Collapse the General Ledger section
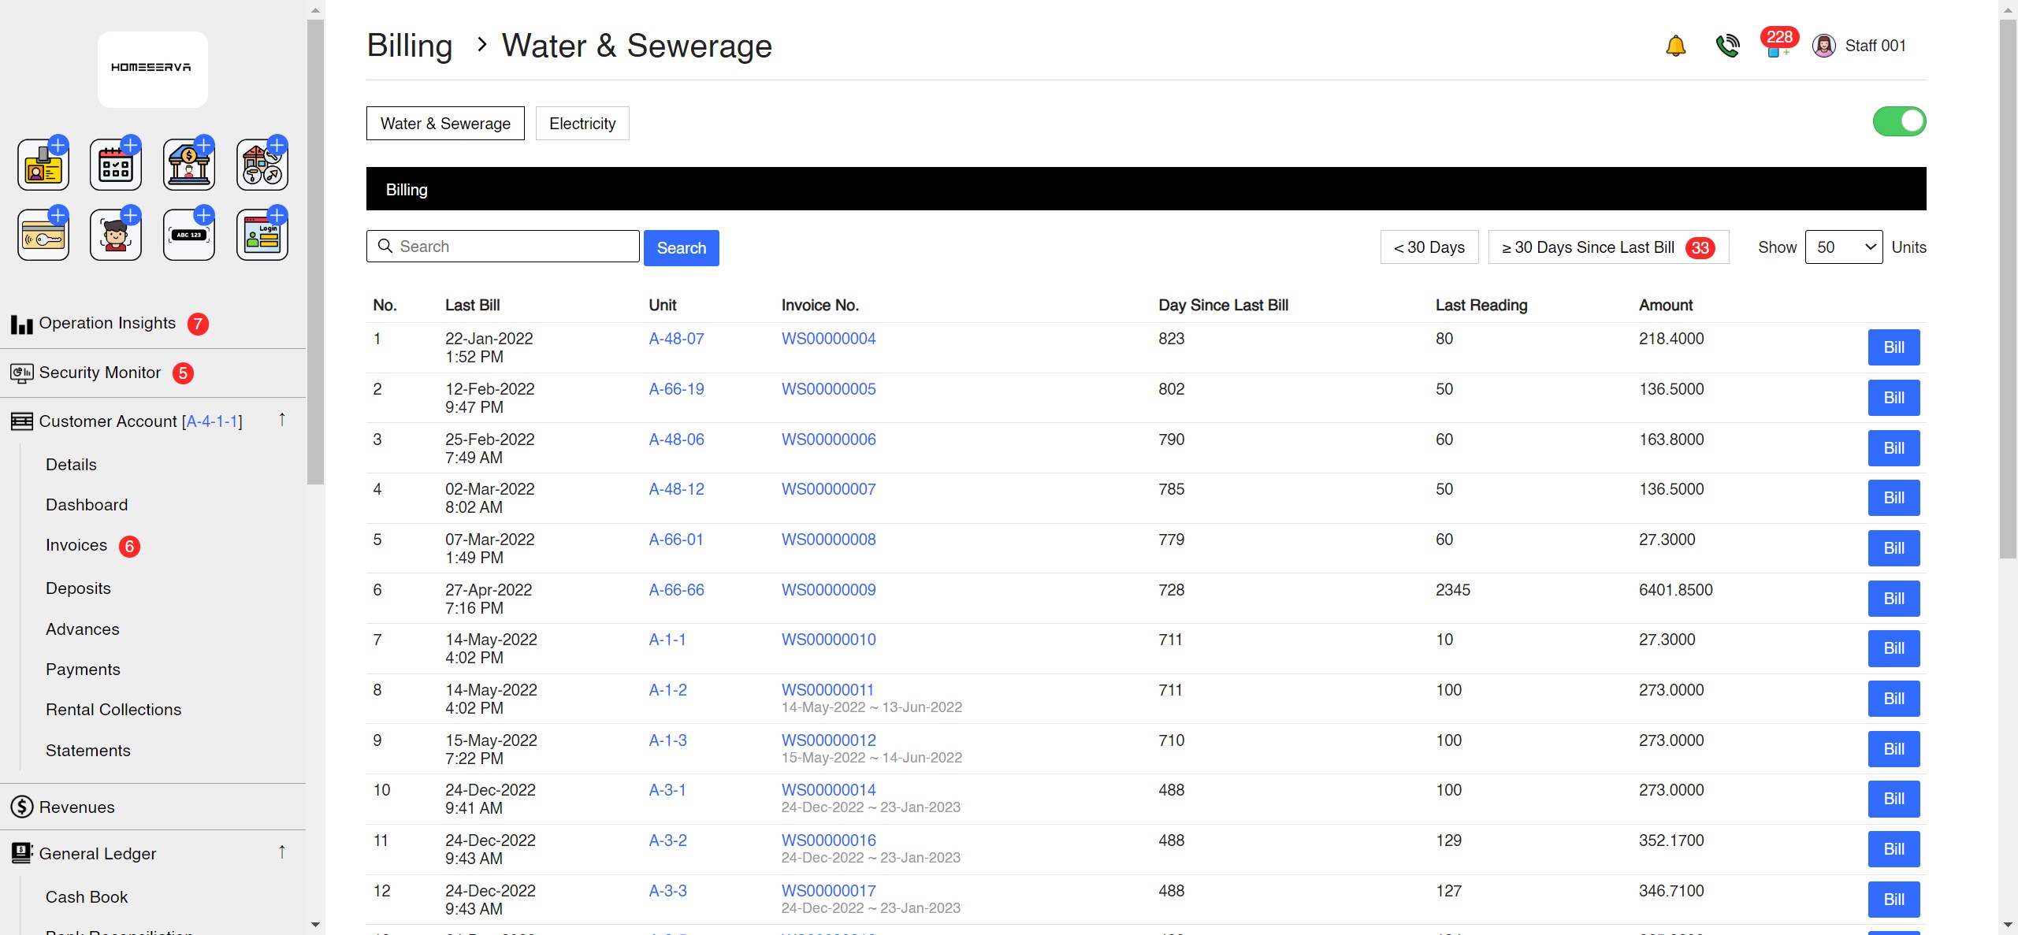The width and height of the screenshot is (2018, 935). point(281,852)
